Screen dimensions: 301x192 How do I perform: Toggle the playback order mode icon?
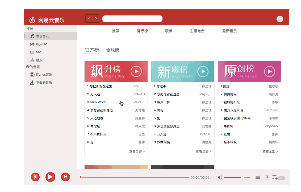tap(258, 177)
